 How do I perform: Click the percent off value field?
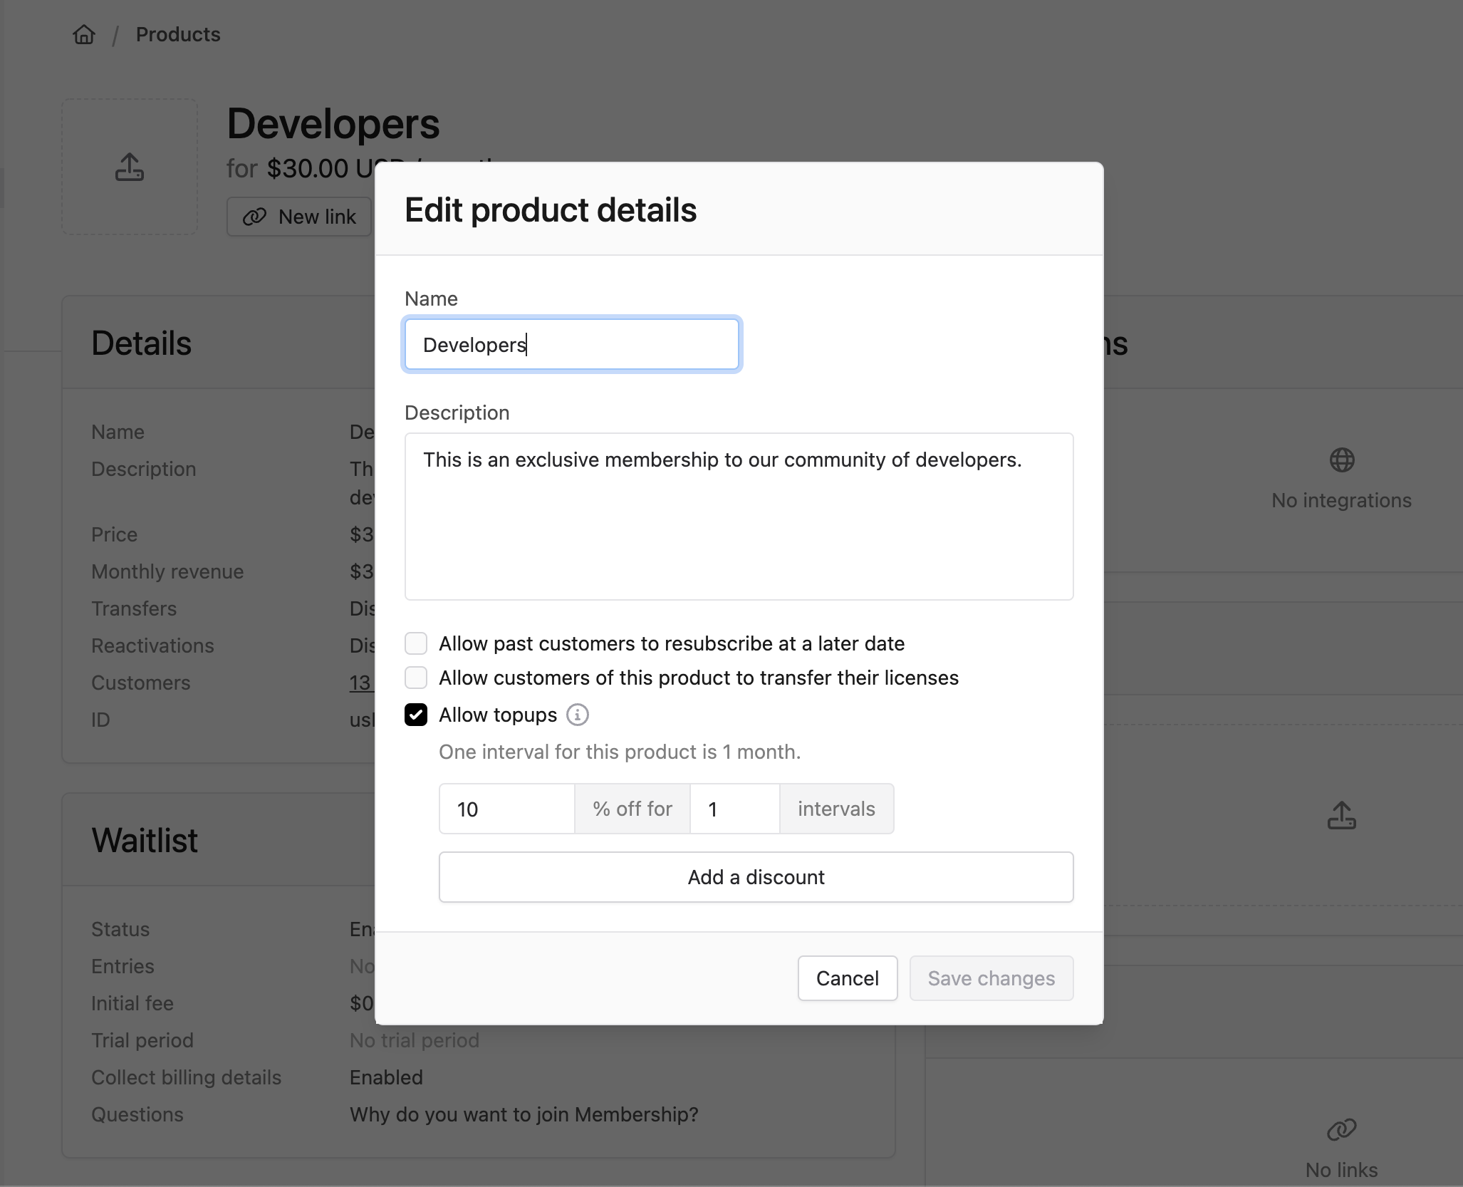point(506,809)
